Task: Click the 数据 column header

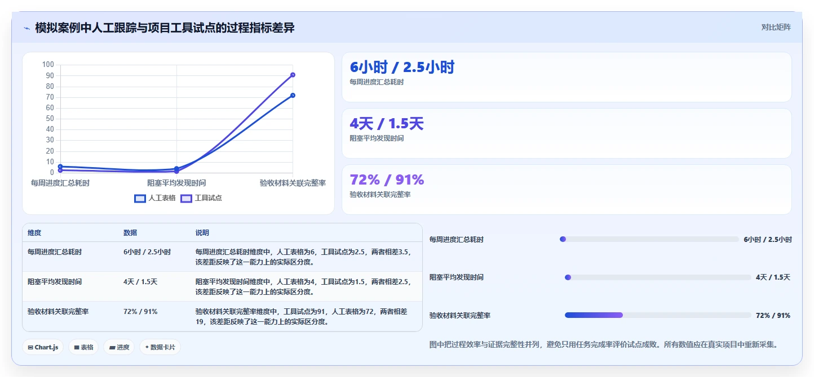Action: click(x=130, y=233)
